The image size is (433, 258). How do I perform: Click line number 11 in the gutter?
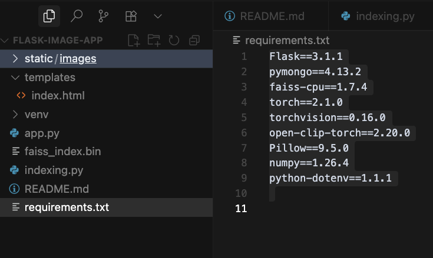(x=241, y=209)
